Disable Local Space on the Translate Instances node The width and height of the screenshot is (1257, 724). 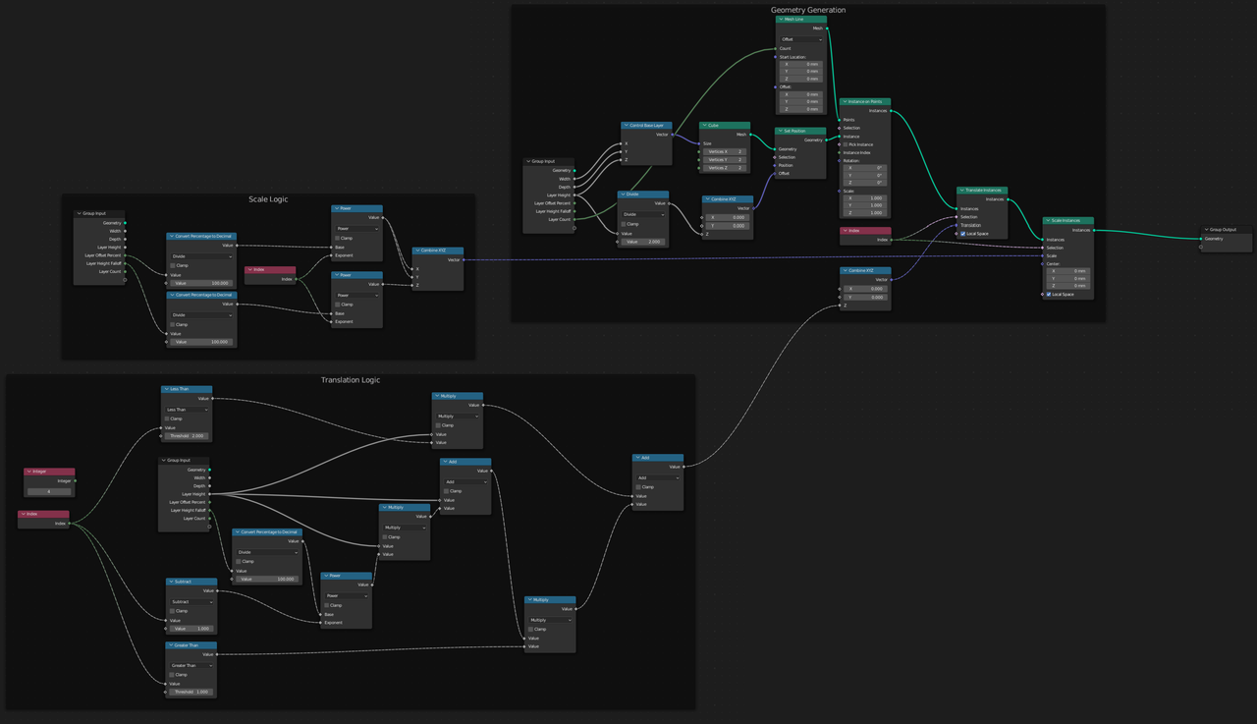tap(963, 234)
